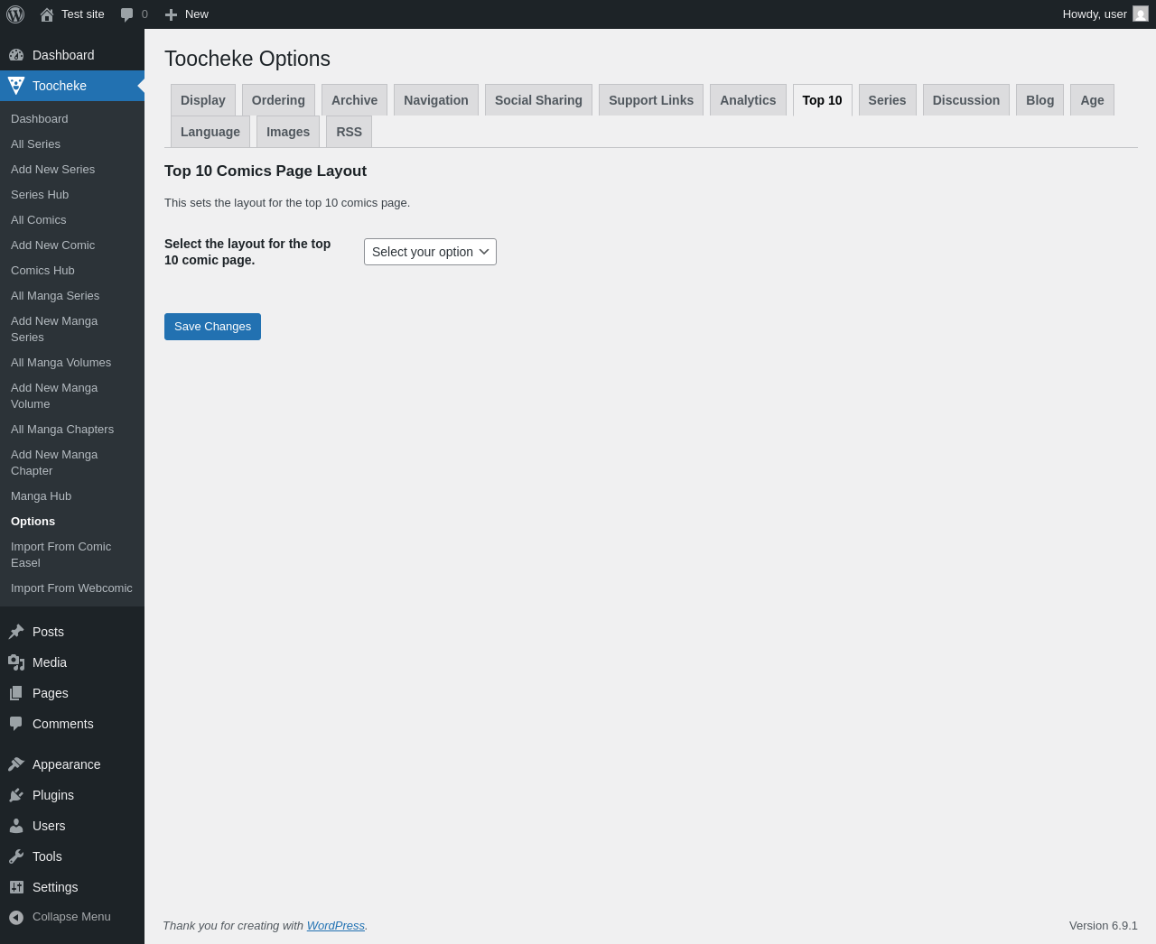The width and height of the screenshot is (1156, 944).
Task: Click the Tools wrench icon
Action: click(16, 856)
